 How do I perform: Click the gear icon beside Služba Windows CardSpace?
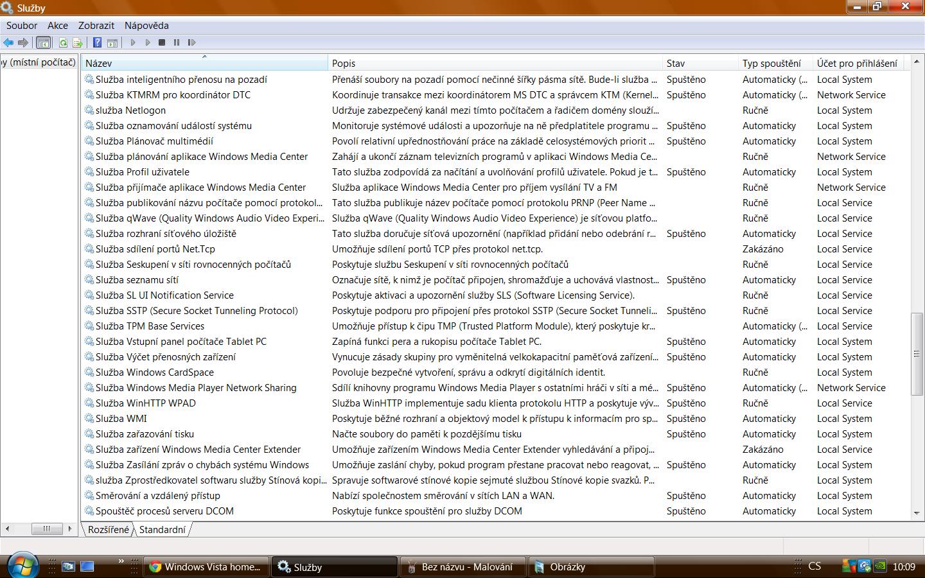(x=89, y=372)
